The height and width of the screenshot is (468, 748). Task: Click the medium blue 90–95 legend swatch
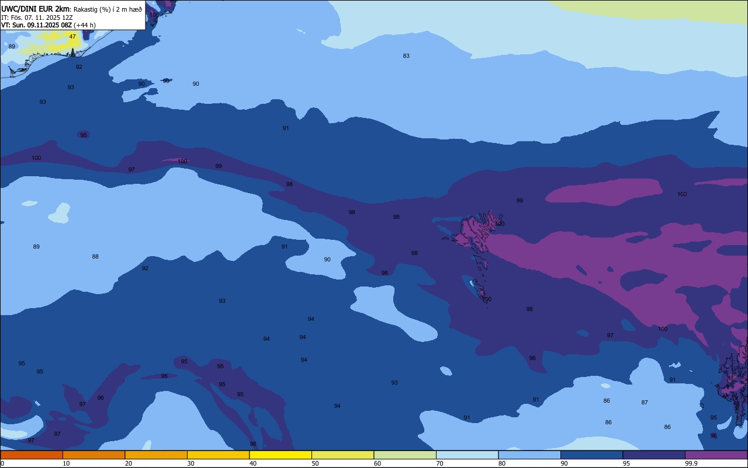[591, 455]
